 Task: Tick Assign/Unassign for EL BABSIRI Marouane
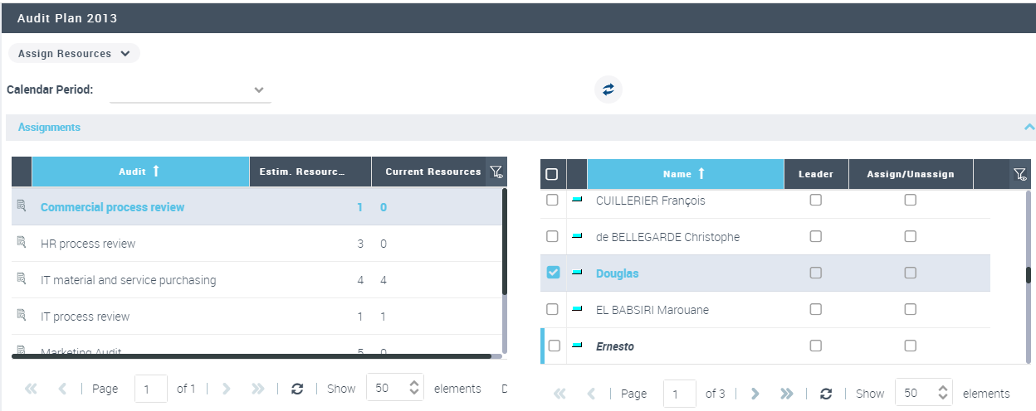click(910, 309)
